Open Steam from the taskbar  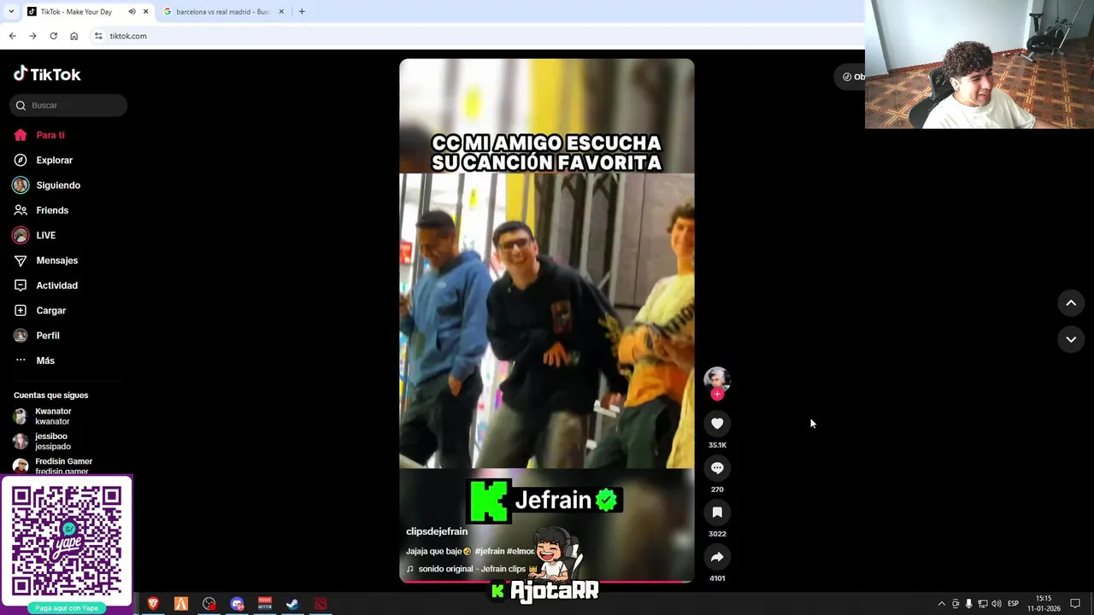[x=292, y=604]
